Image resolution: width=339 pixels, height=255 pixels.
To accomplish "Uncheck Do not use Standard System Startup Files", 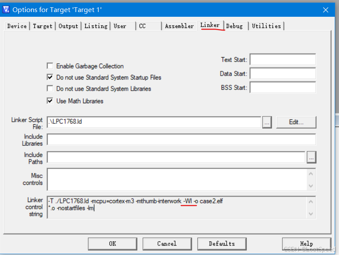I will tap(50, 77).
